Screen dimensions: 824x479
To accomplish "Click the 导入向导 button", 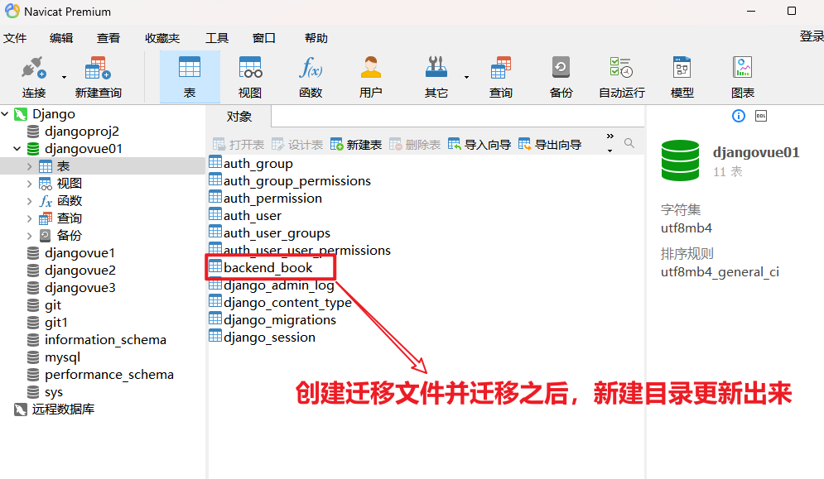I will (479, 145).
